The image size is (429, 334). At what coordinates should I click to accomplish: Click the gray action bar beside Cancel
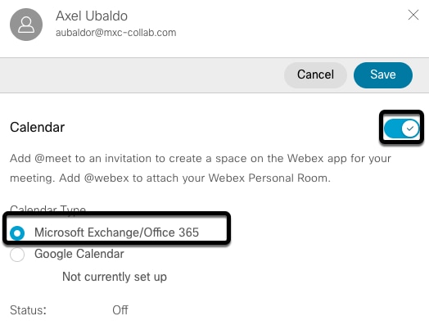[x=142, y=75]
